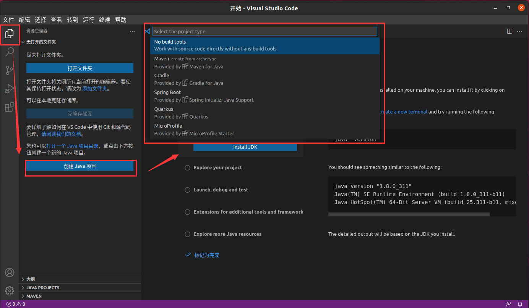Click the Quarkus extension icon
The width and height of the screenshot is (529, 308).
click(185, 117)
